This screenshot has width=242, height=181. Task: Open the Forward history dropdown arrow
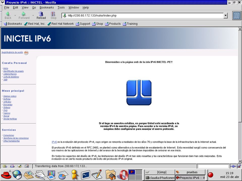[x=33, y=15]
